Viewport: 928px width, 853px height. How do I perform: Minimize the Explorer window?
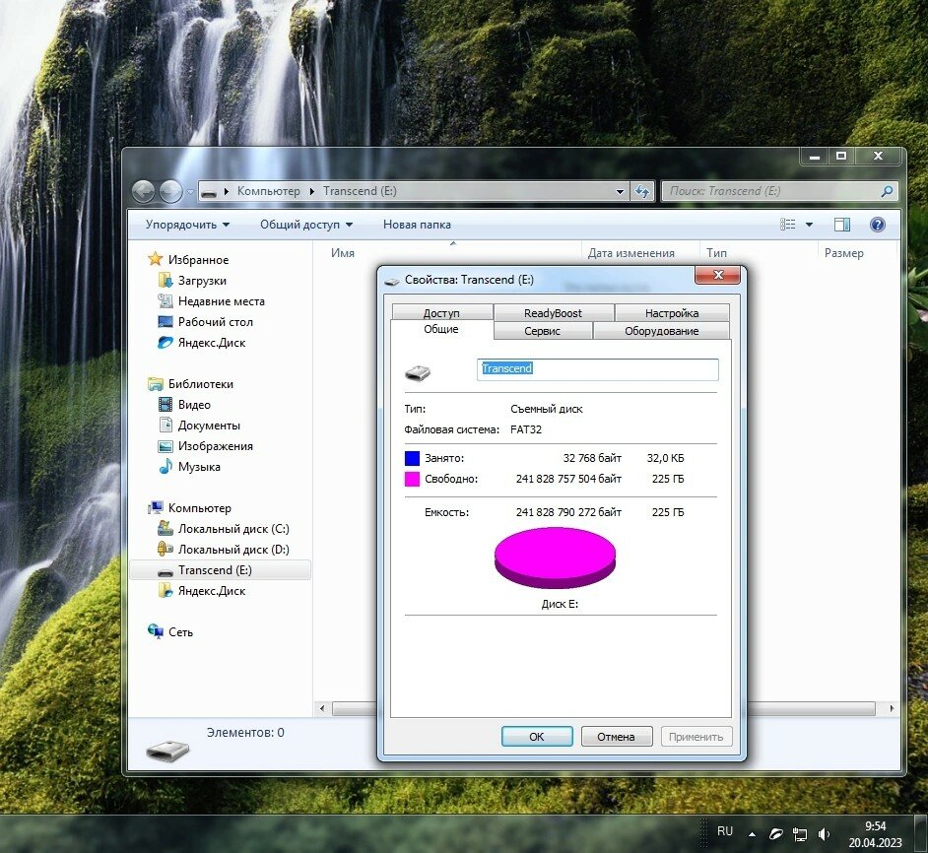click(x=815, y=156)
